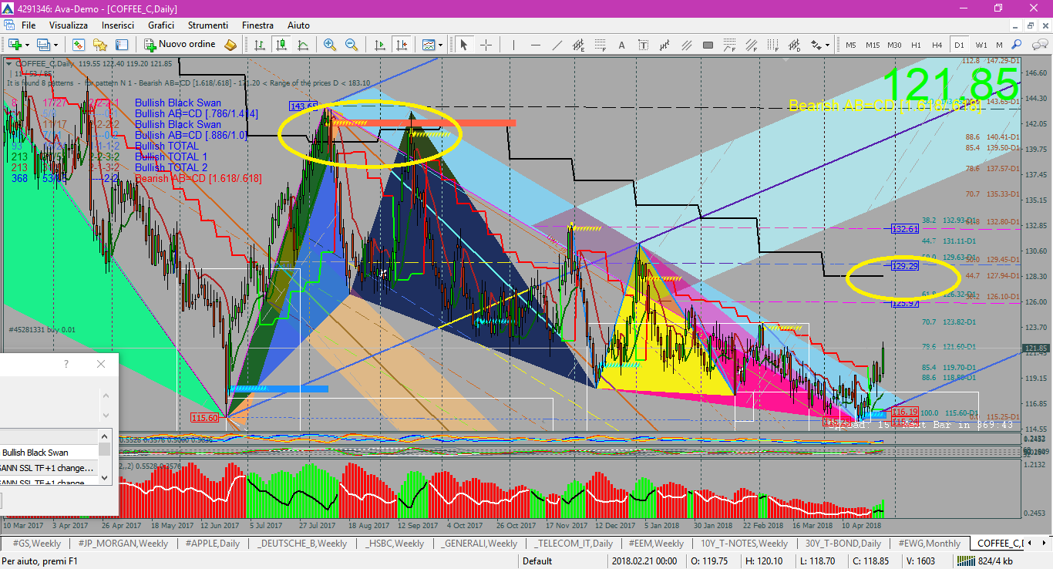Select the text tool (A)

click(621, 45)
